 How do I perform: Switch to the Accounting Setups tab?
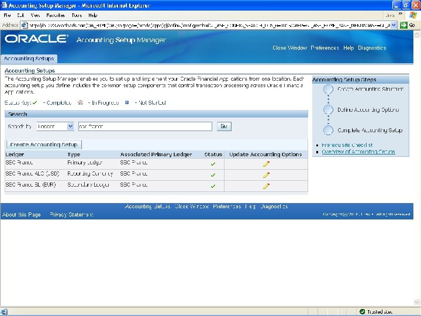pyautogui.click(x=29, y=59)
